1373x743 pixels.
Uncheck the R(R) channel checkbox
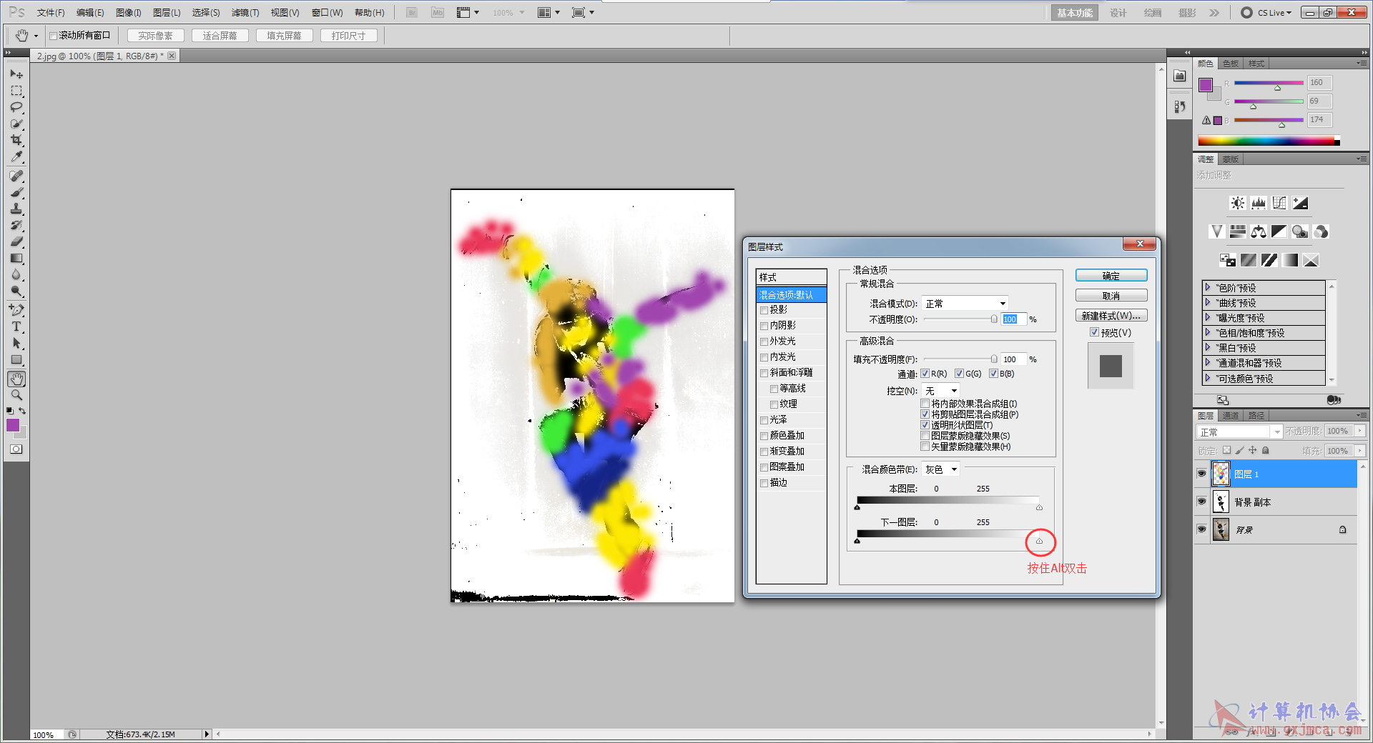tap(925, 374)
